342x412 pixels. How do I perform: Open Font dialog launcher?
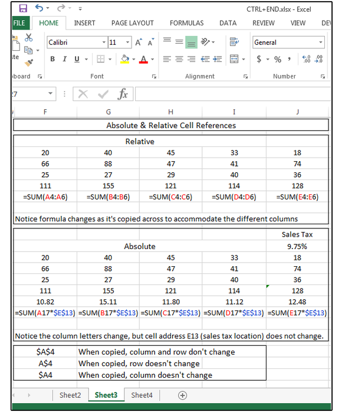(x=154, y=77)
